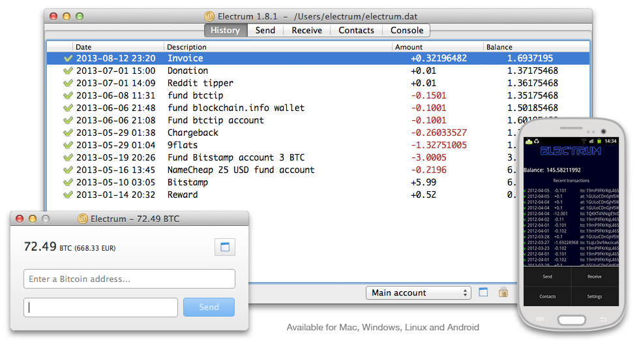Image resolution: width=639 pixels, height=346 pixels.
Task: Click the confirmed checkmark on Reddit tipper row
Action: point(68,84)
